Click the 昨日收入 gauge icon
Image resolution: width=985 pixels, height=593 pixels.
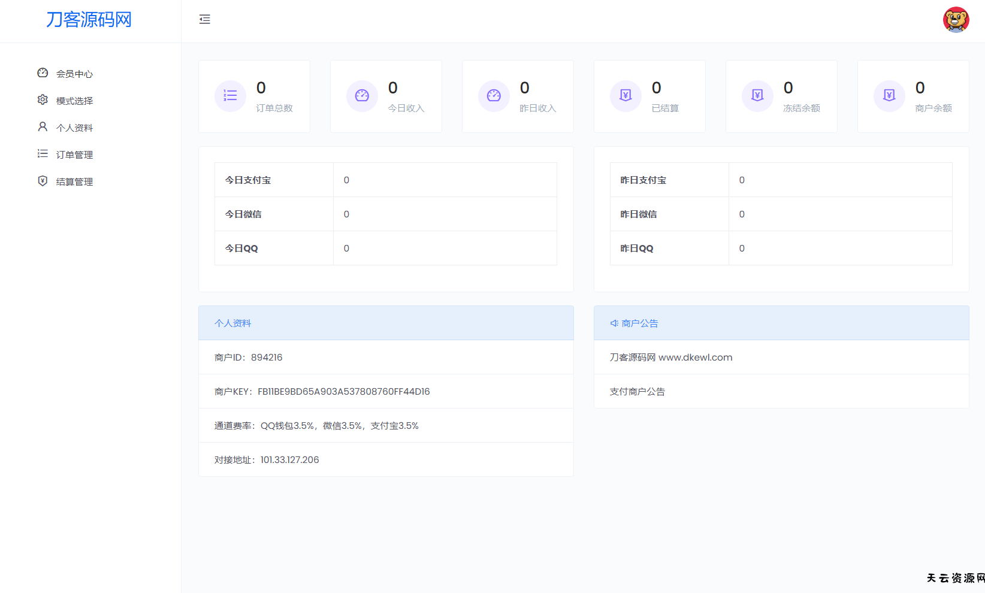(494, 96)
